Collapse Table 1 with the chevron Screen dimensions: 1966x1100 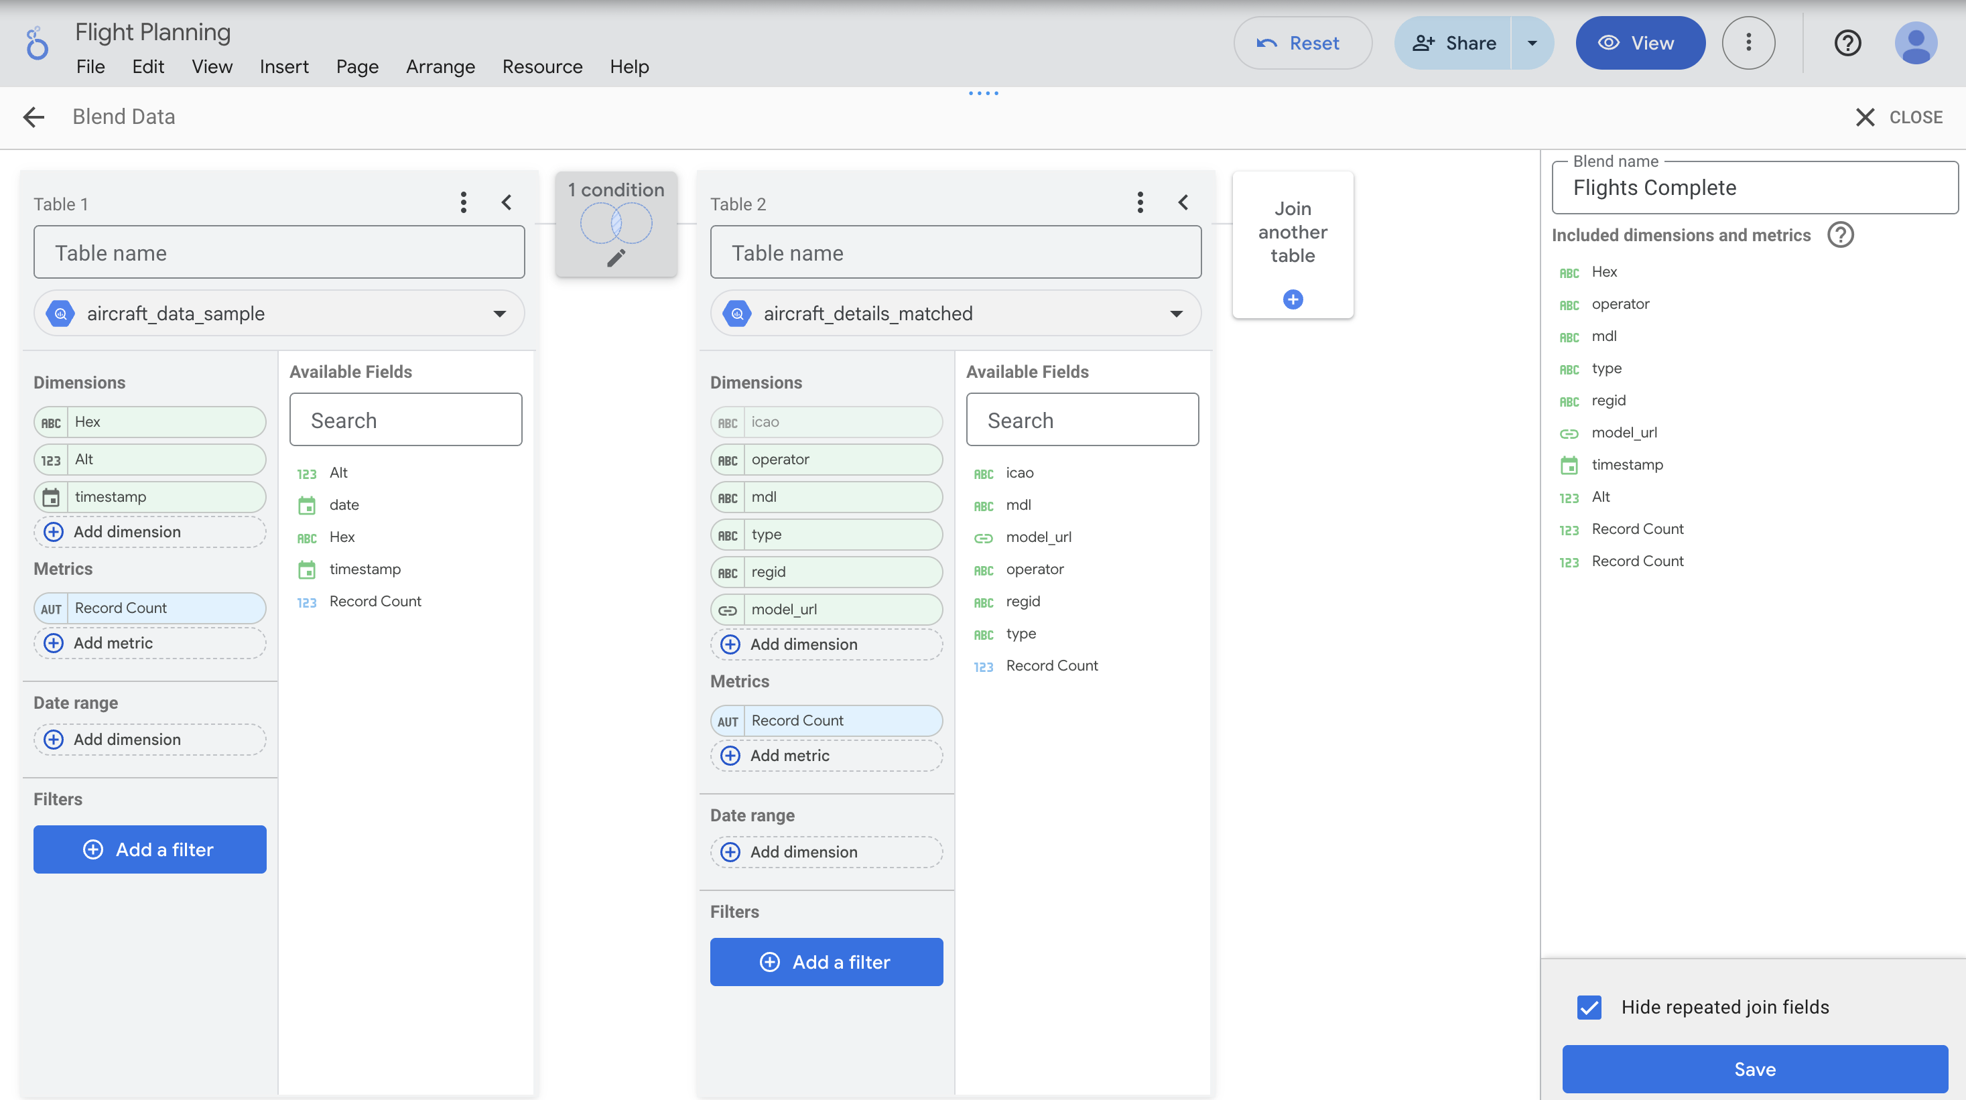pos(506,202)
